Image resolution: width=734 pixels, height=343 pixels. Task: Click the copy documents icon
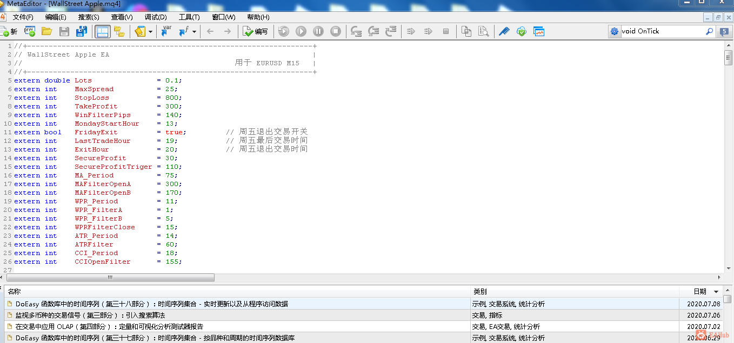coord(466,31)
